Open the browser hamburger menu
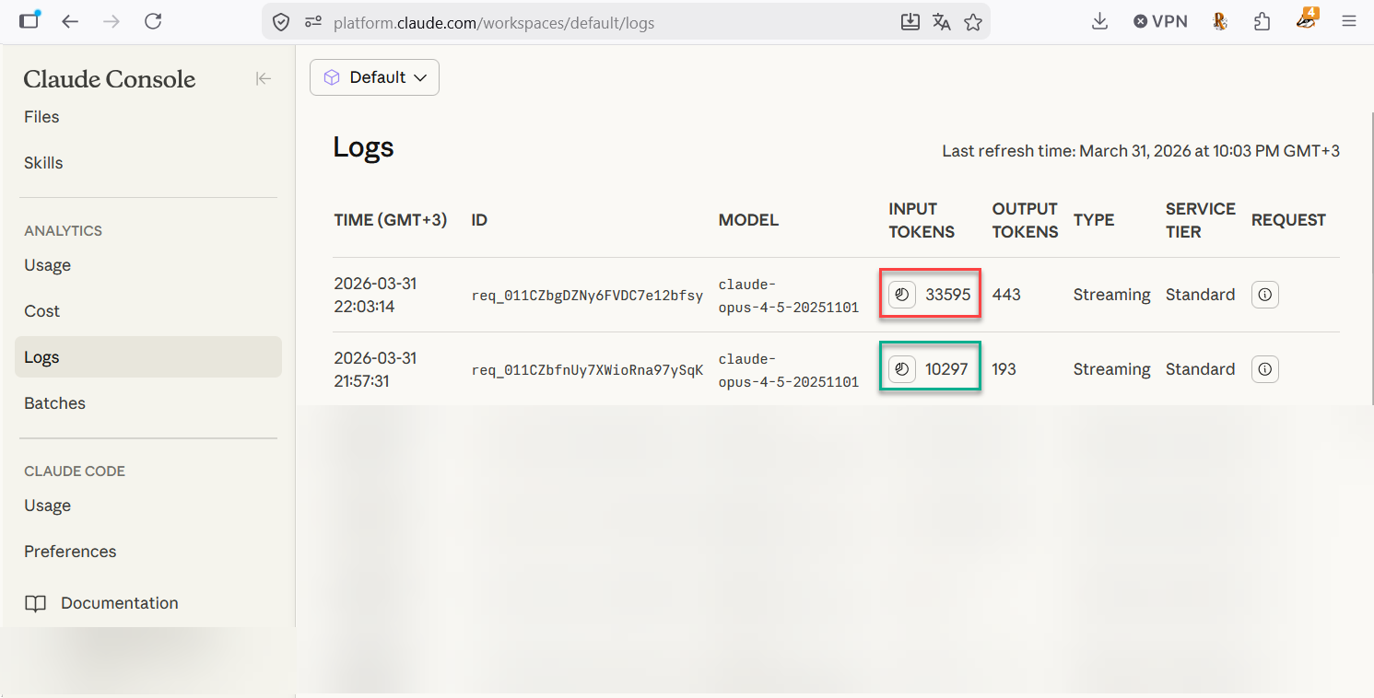Image resolution: width=1374 pixels, height=698 pixels. (x=1349, y=20)
